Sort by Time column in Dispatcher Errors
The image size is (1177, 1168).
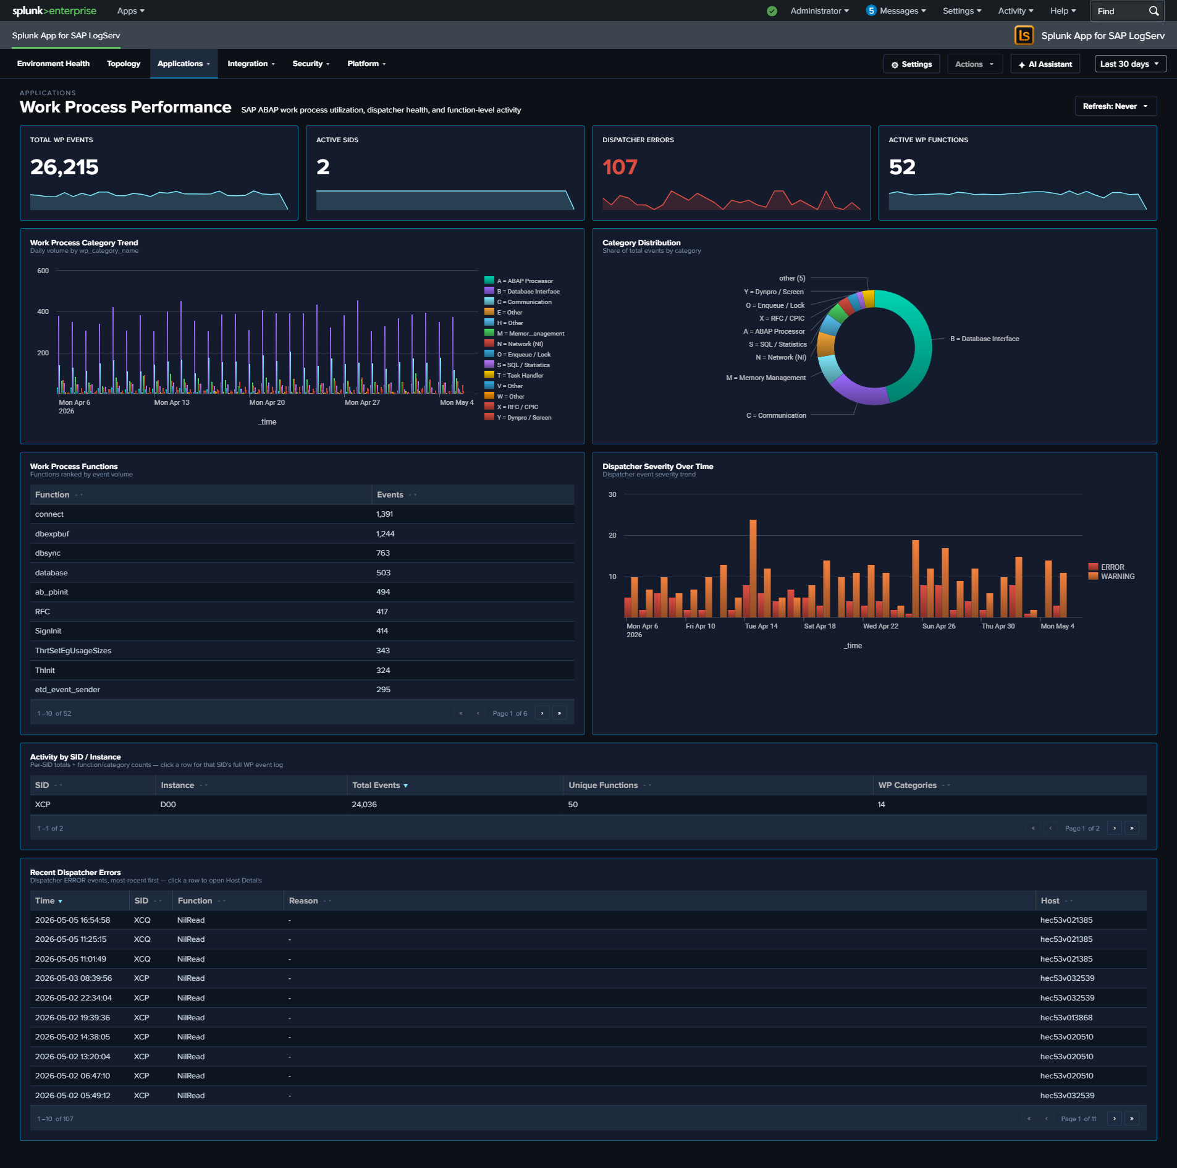click(49, 900)
